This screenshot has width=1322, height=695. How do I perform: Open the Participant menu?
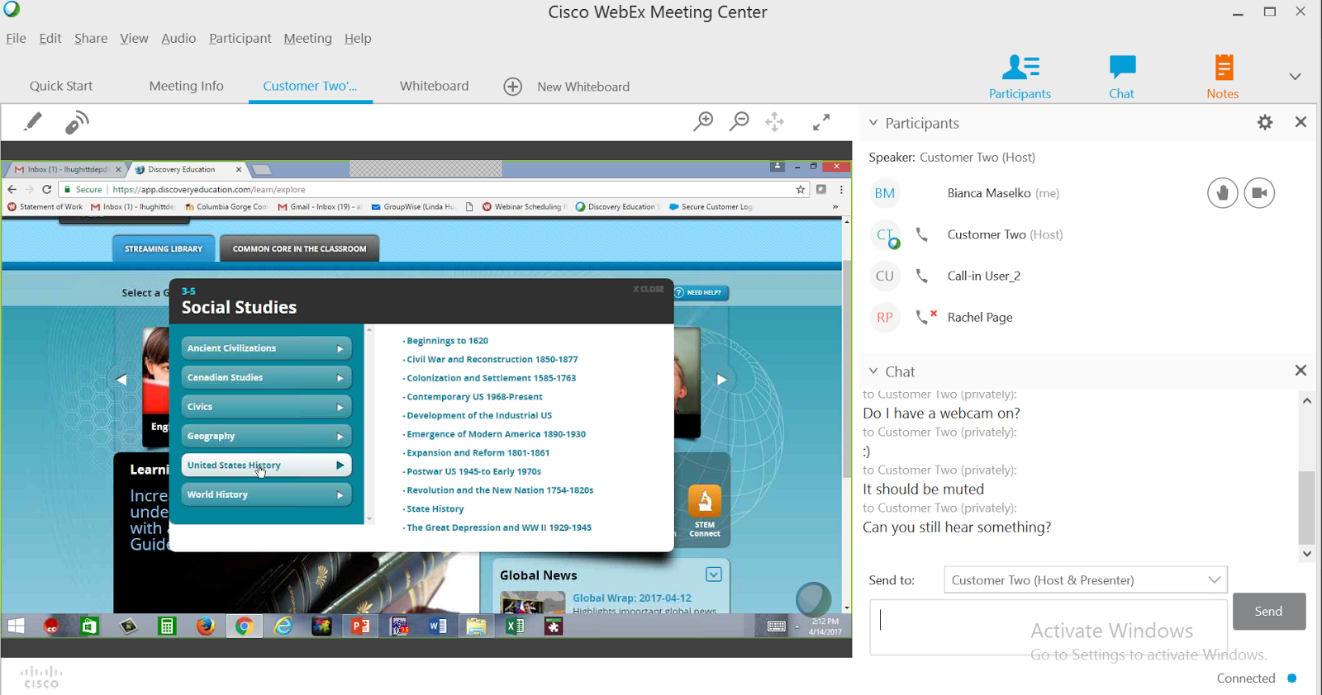240,38
